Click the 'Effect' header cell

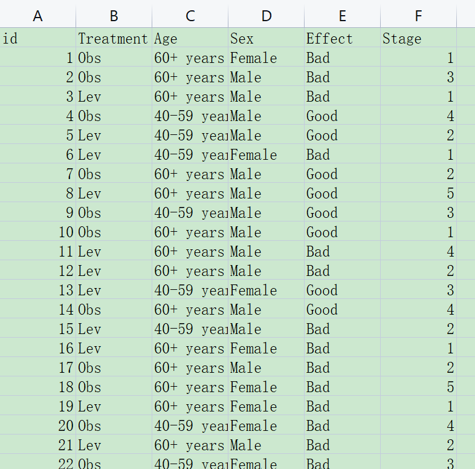coord(342,39)
